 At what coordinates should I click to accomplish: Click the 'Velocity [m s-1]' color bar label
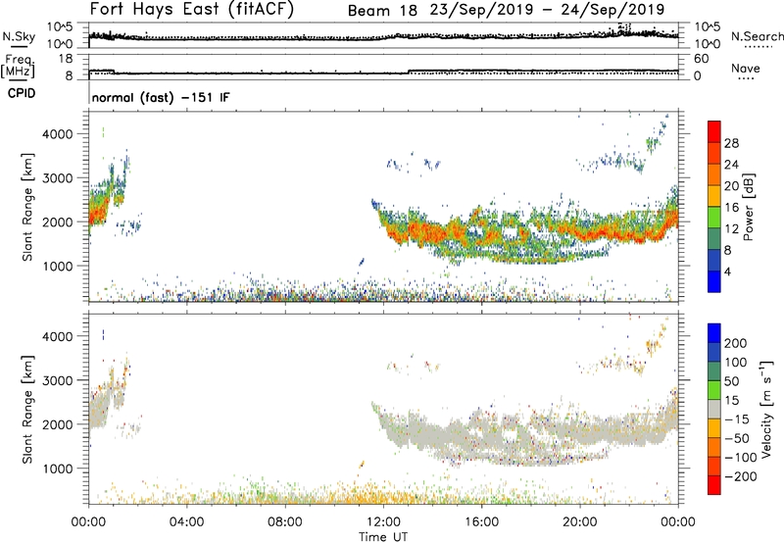765,410
